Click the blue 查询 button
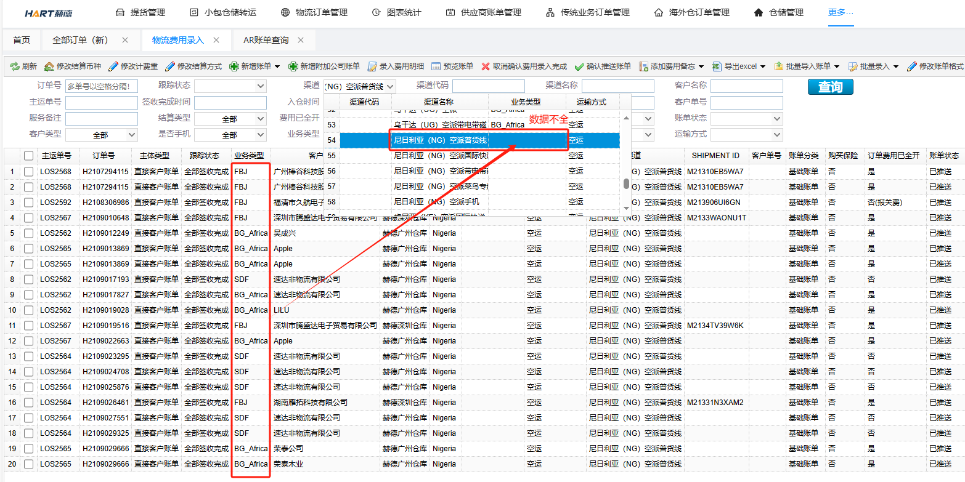The width and height of the screenshot is (965, 482). click(830, 87)
